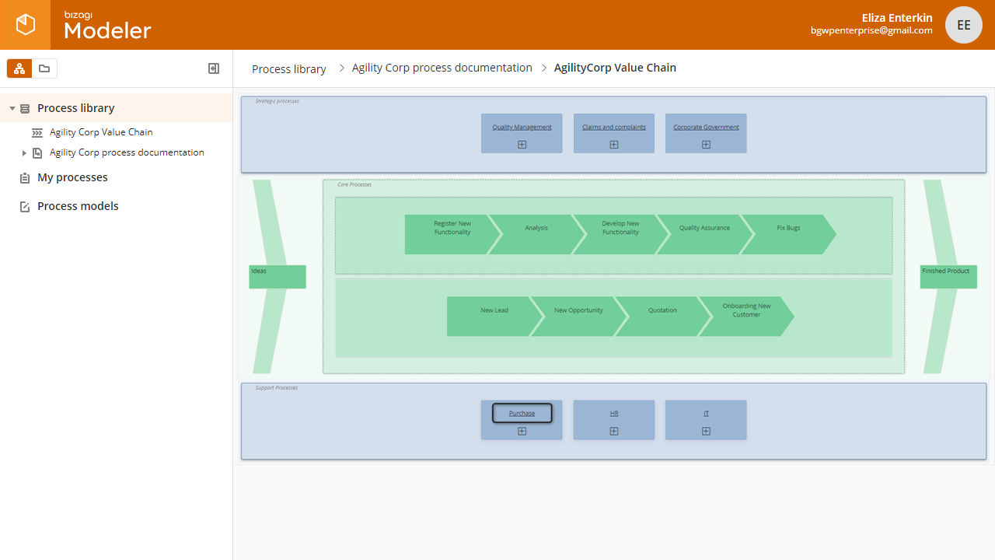Expand IT plus icon
The image size is (995, 560).
[x=706, y=431]
